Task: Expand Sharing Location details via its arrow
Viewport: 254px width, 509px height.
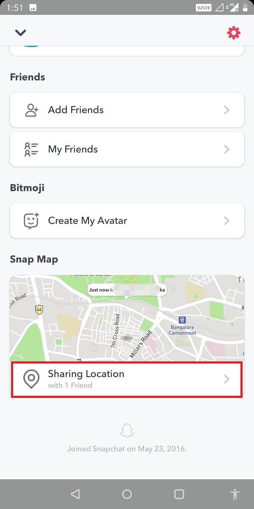Action: (x=227, y=379)
